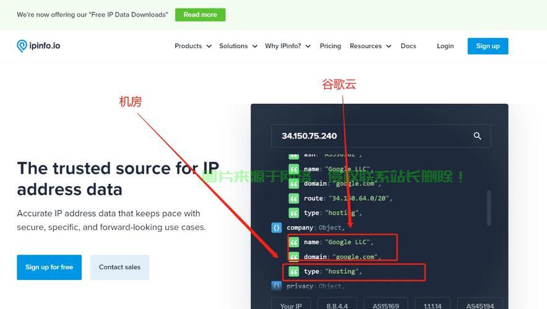Expand the Resources dropdown
This screenshot has width=547, height=309.
coord(370,46)
